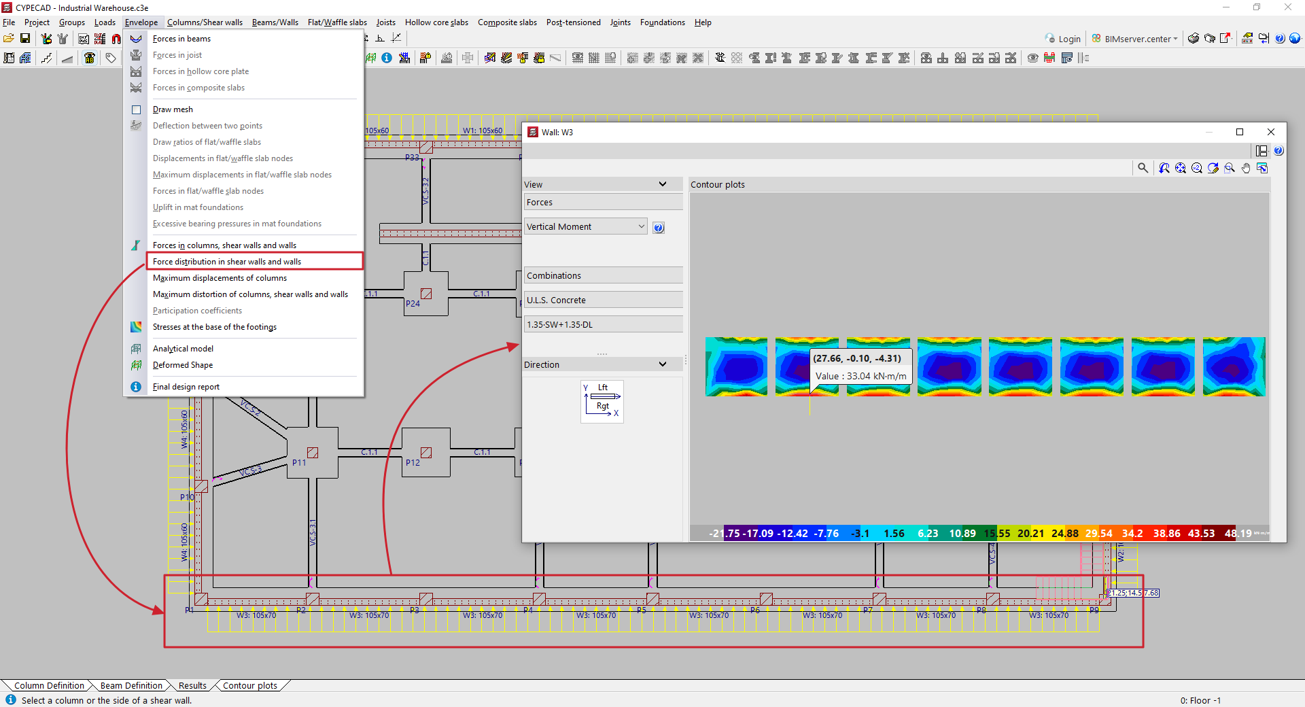The image size is (1305, 707).
Task: Click the window layout icon in wall dialog
Action: pyautogui.click(x=1261, y=151)
